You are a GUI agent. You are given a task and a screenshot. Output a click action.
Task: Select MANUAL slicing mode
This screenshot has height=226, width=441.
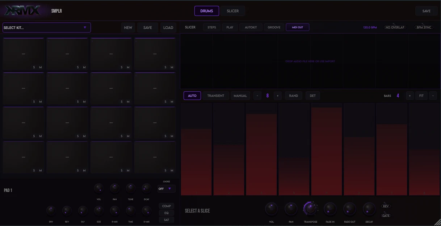point(240,96)
